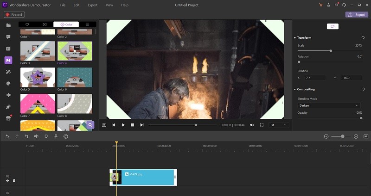
Task: Stop the preview playback
Action: click(x=133, y=125)
